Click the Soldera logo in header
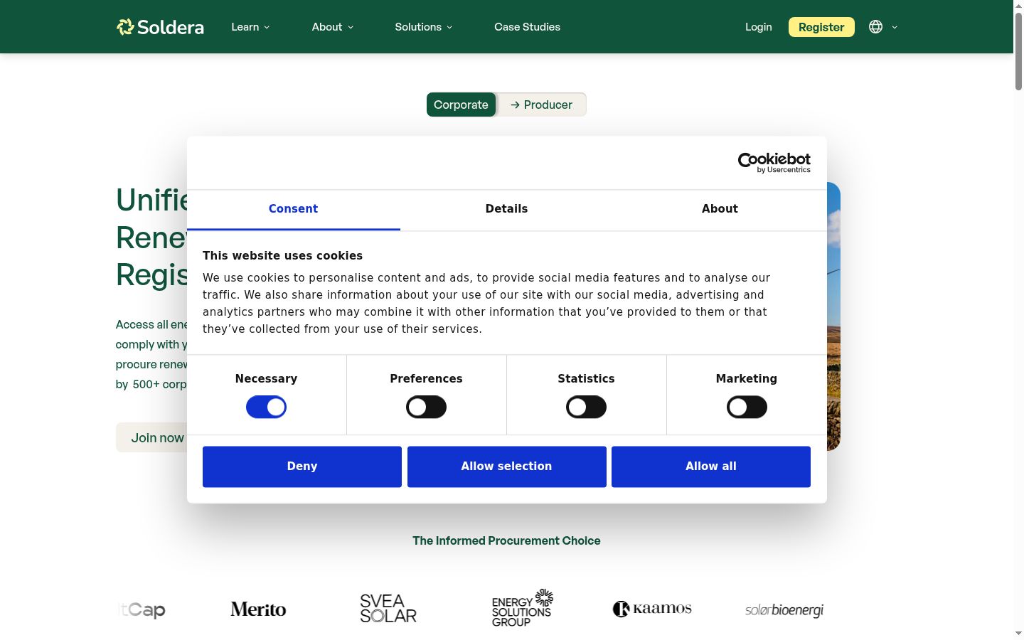Image resolution: width=1024 pixels, height=640 pixels. pos(160,27)
